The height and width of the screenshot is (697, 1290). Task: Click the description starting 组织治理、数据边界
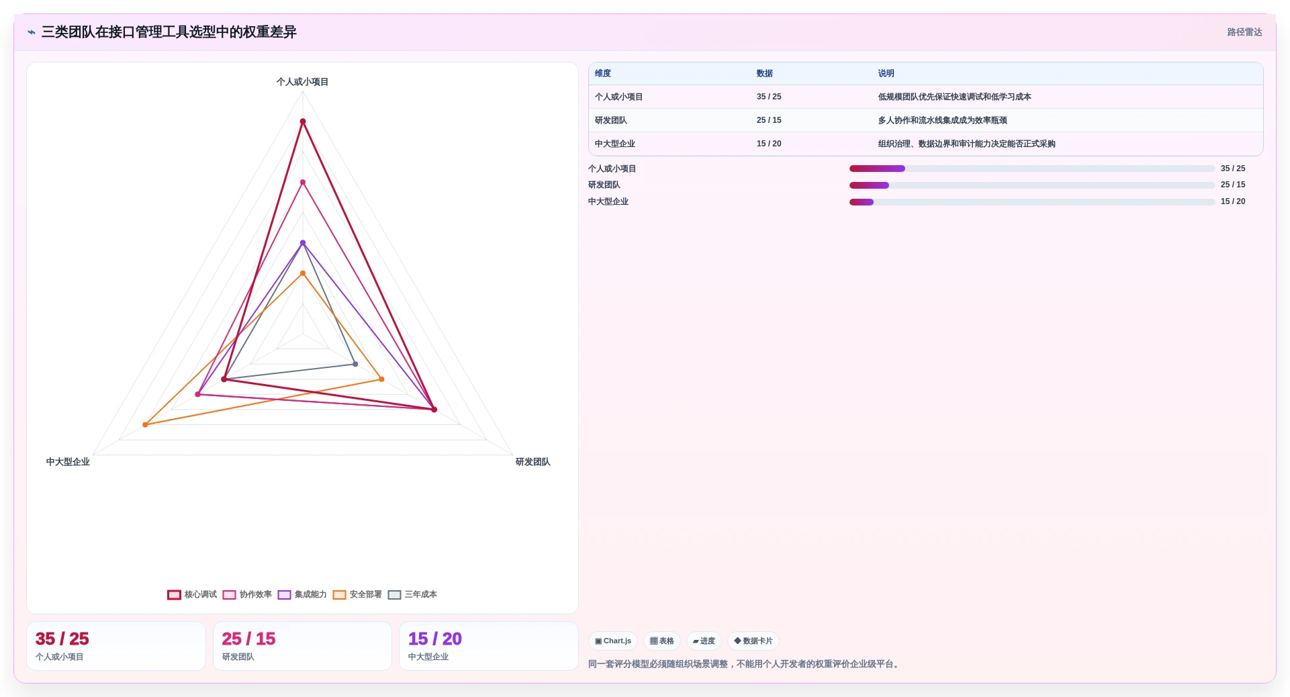click(967, 144)
